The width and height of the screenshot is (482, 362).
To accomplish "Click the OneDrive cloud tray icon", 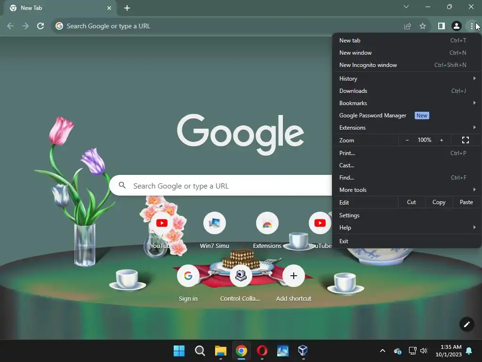I will click(397, 351).
